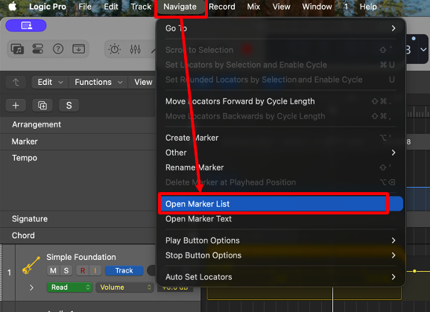Select the Chord global track
This screenshot has width=430, height=312.
pyautogui.click(x=78, y=235)
